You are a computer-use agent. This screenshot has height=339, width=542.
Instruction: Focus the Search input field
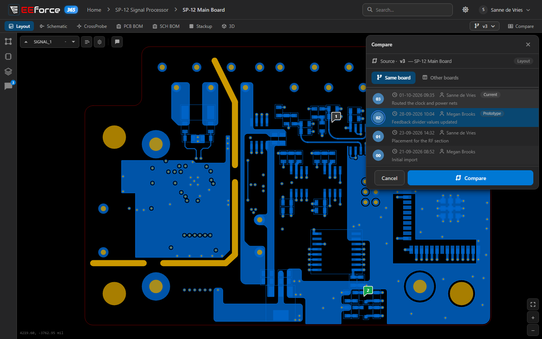point(408,10)
